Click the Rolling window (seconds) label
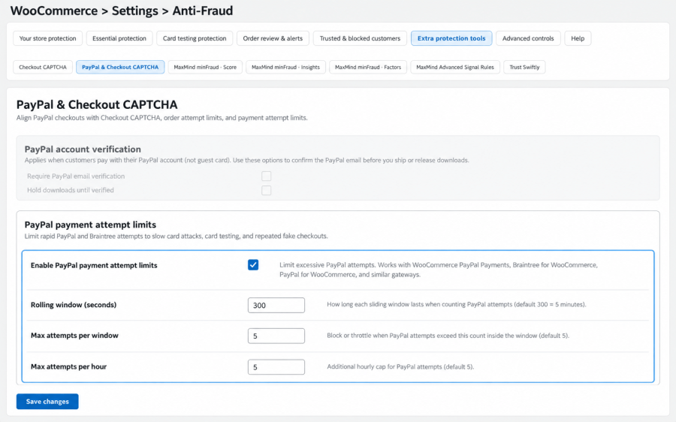 74,305
